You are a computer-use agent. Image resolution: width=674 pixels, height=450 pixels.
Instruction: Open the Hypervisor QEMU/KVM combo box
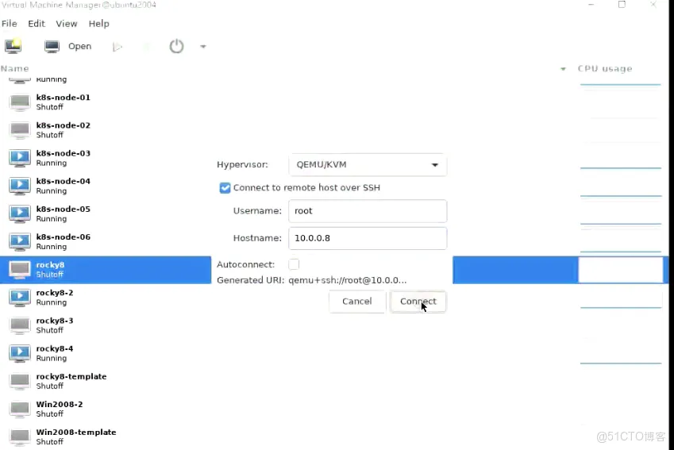click(368, 164)
